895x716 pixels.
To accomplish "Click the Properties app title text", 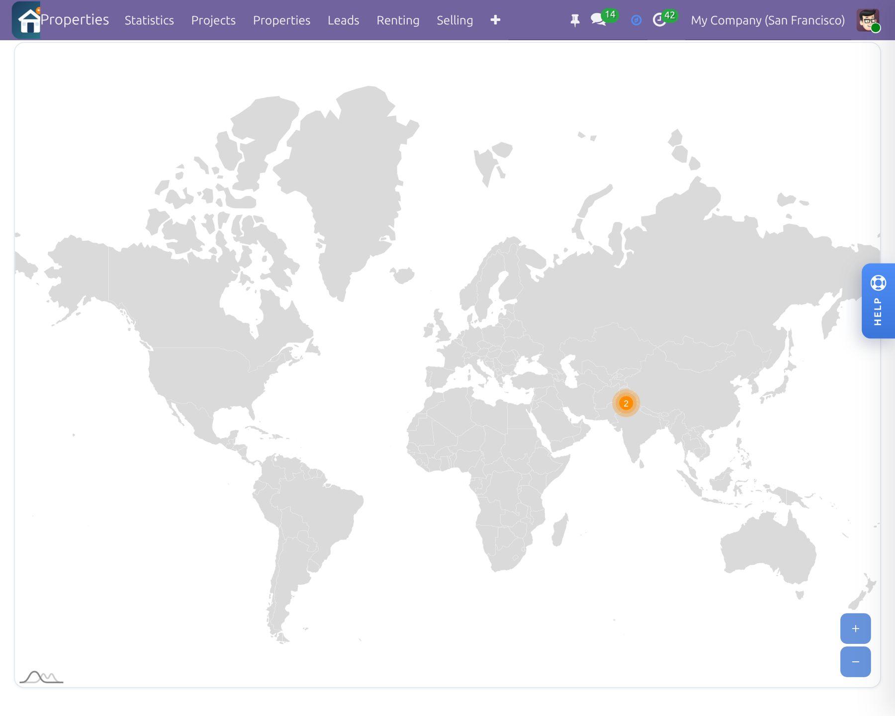I will coord(75,19).
